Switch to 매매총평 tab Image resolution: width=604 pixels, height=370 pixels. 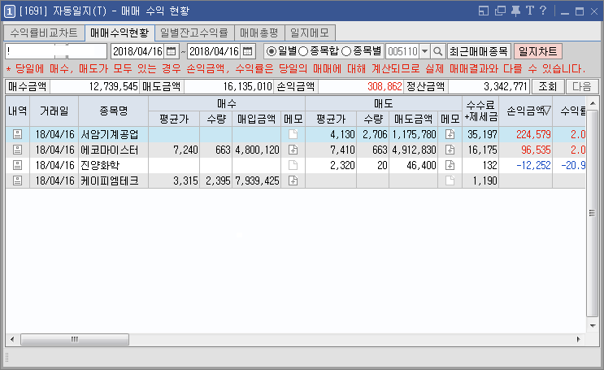(x=259, y=33)
